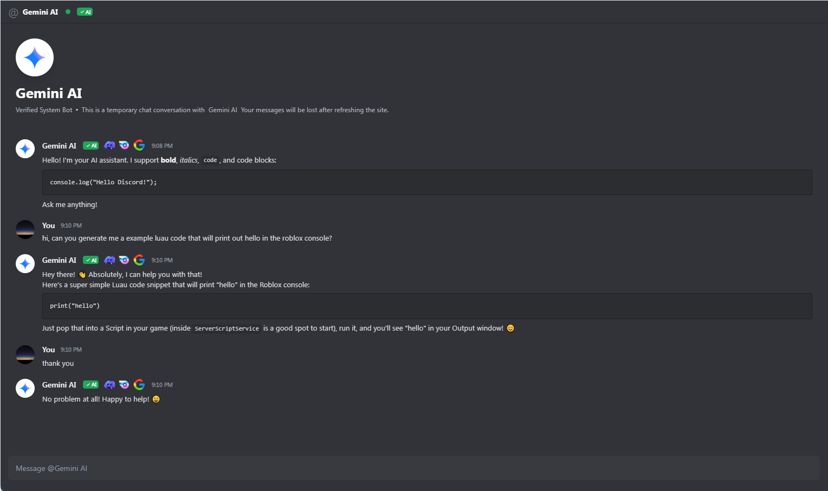This screenshot has width=828, height=491.
Task: Click the pink-blue swirl badge on 9:08 PM message
Action: pyautogui.click(x=124, y=145)
